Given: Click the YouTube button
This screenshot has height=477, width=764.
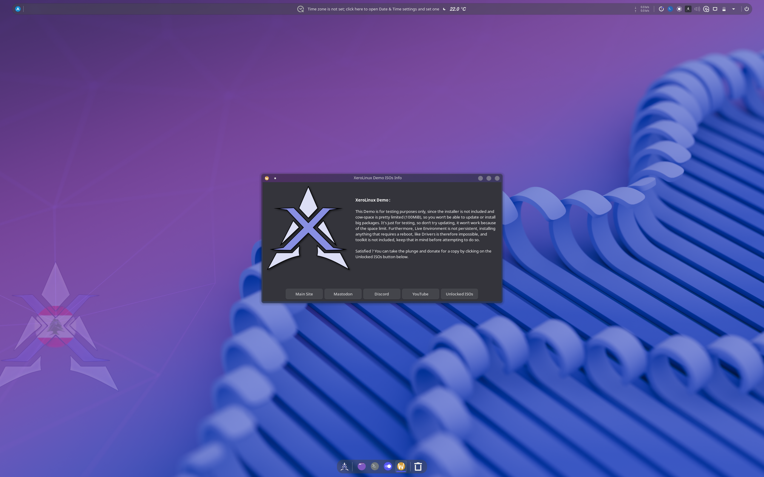Looking at the screenshot, I should click(420, 294).
